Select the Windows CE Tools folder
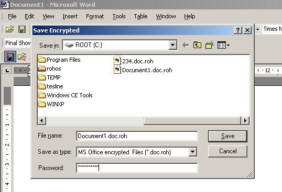282x192 pixels. [66, 95]
